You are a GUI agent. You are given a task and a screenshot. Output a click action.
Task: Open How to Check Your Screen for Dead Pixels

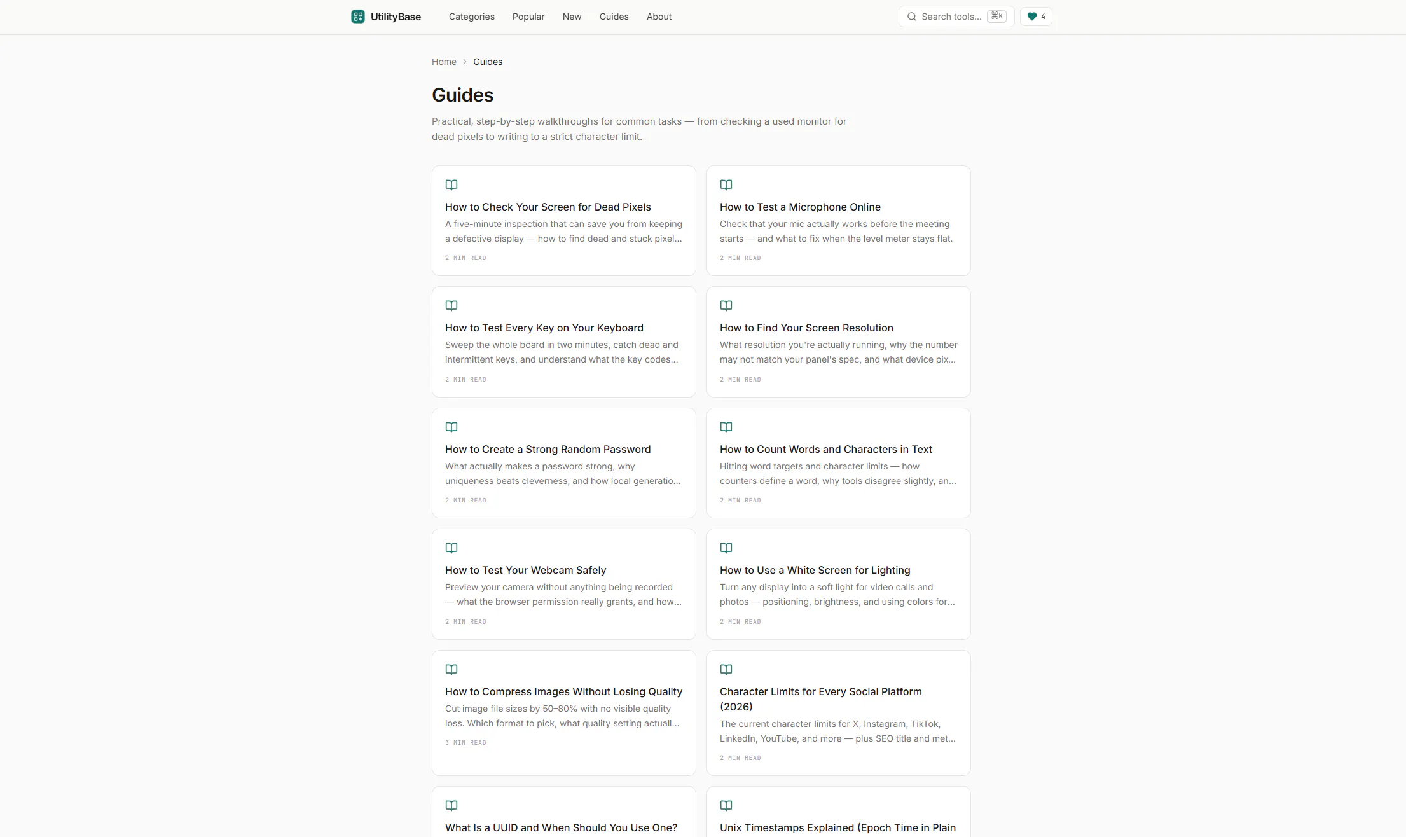click(x=548, y=207)
